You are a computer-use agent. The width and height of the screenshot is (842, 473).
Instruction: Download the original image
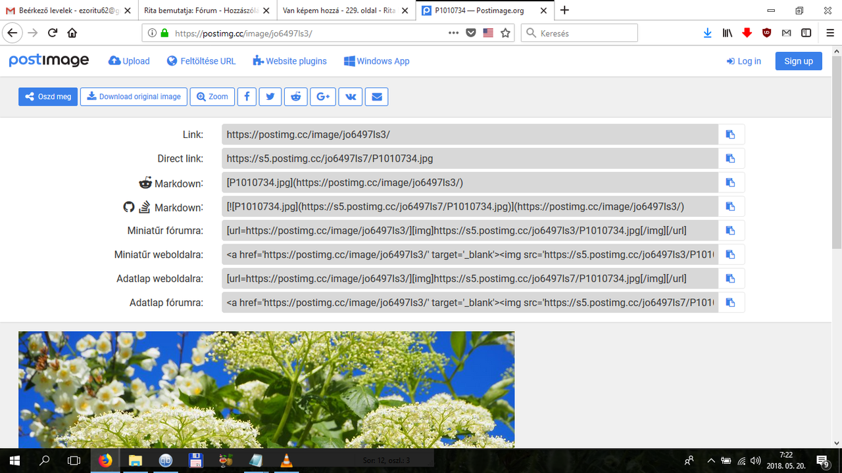(134, 97)
